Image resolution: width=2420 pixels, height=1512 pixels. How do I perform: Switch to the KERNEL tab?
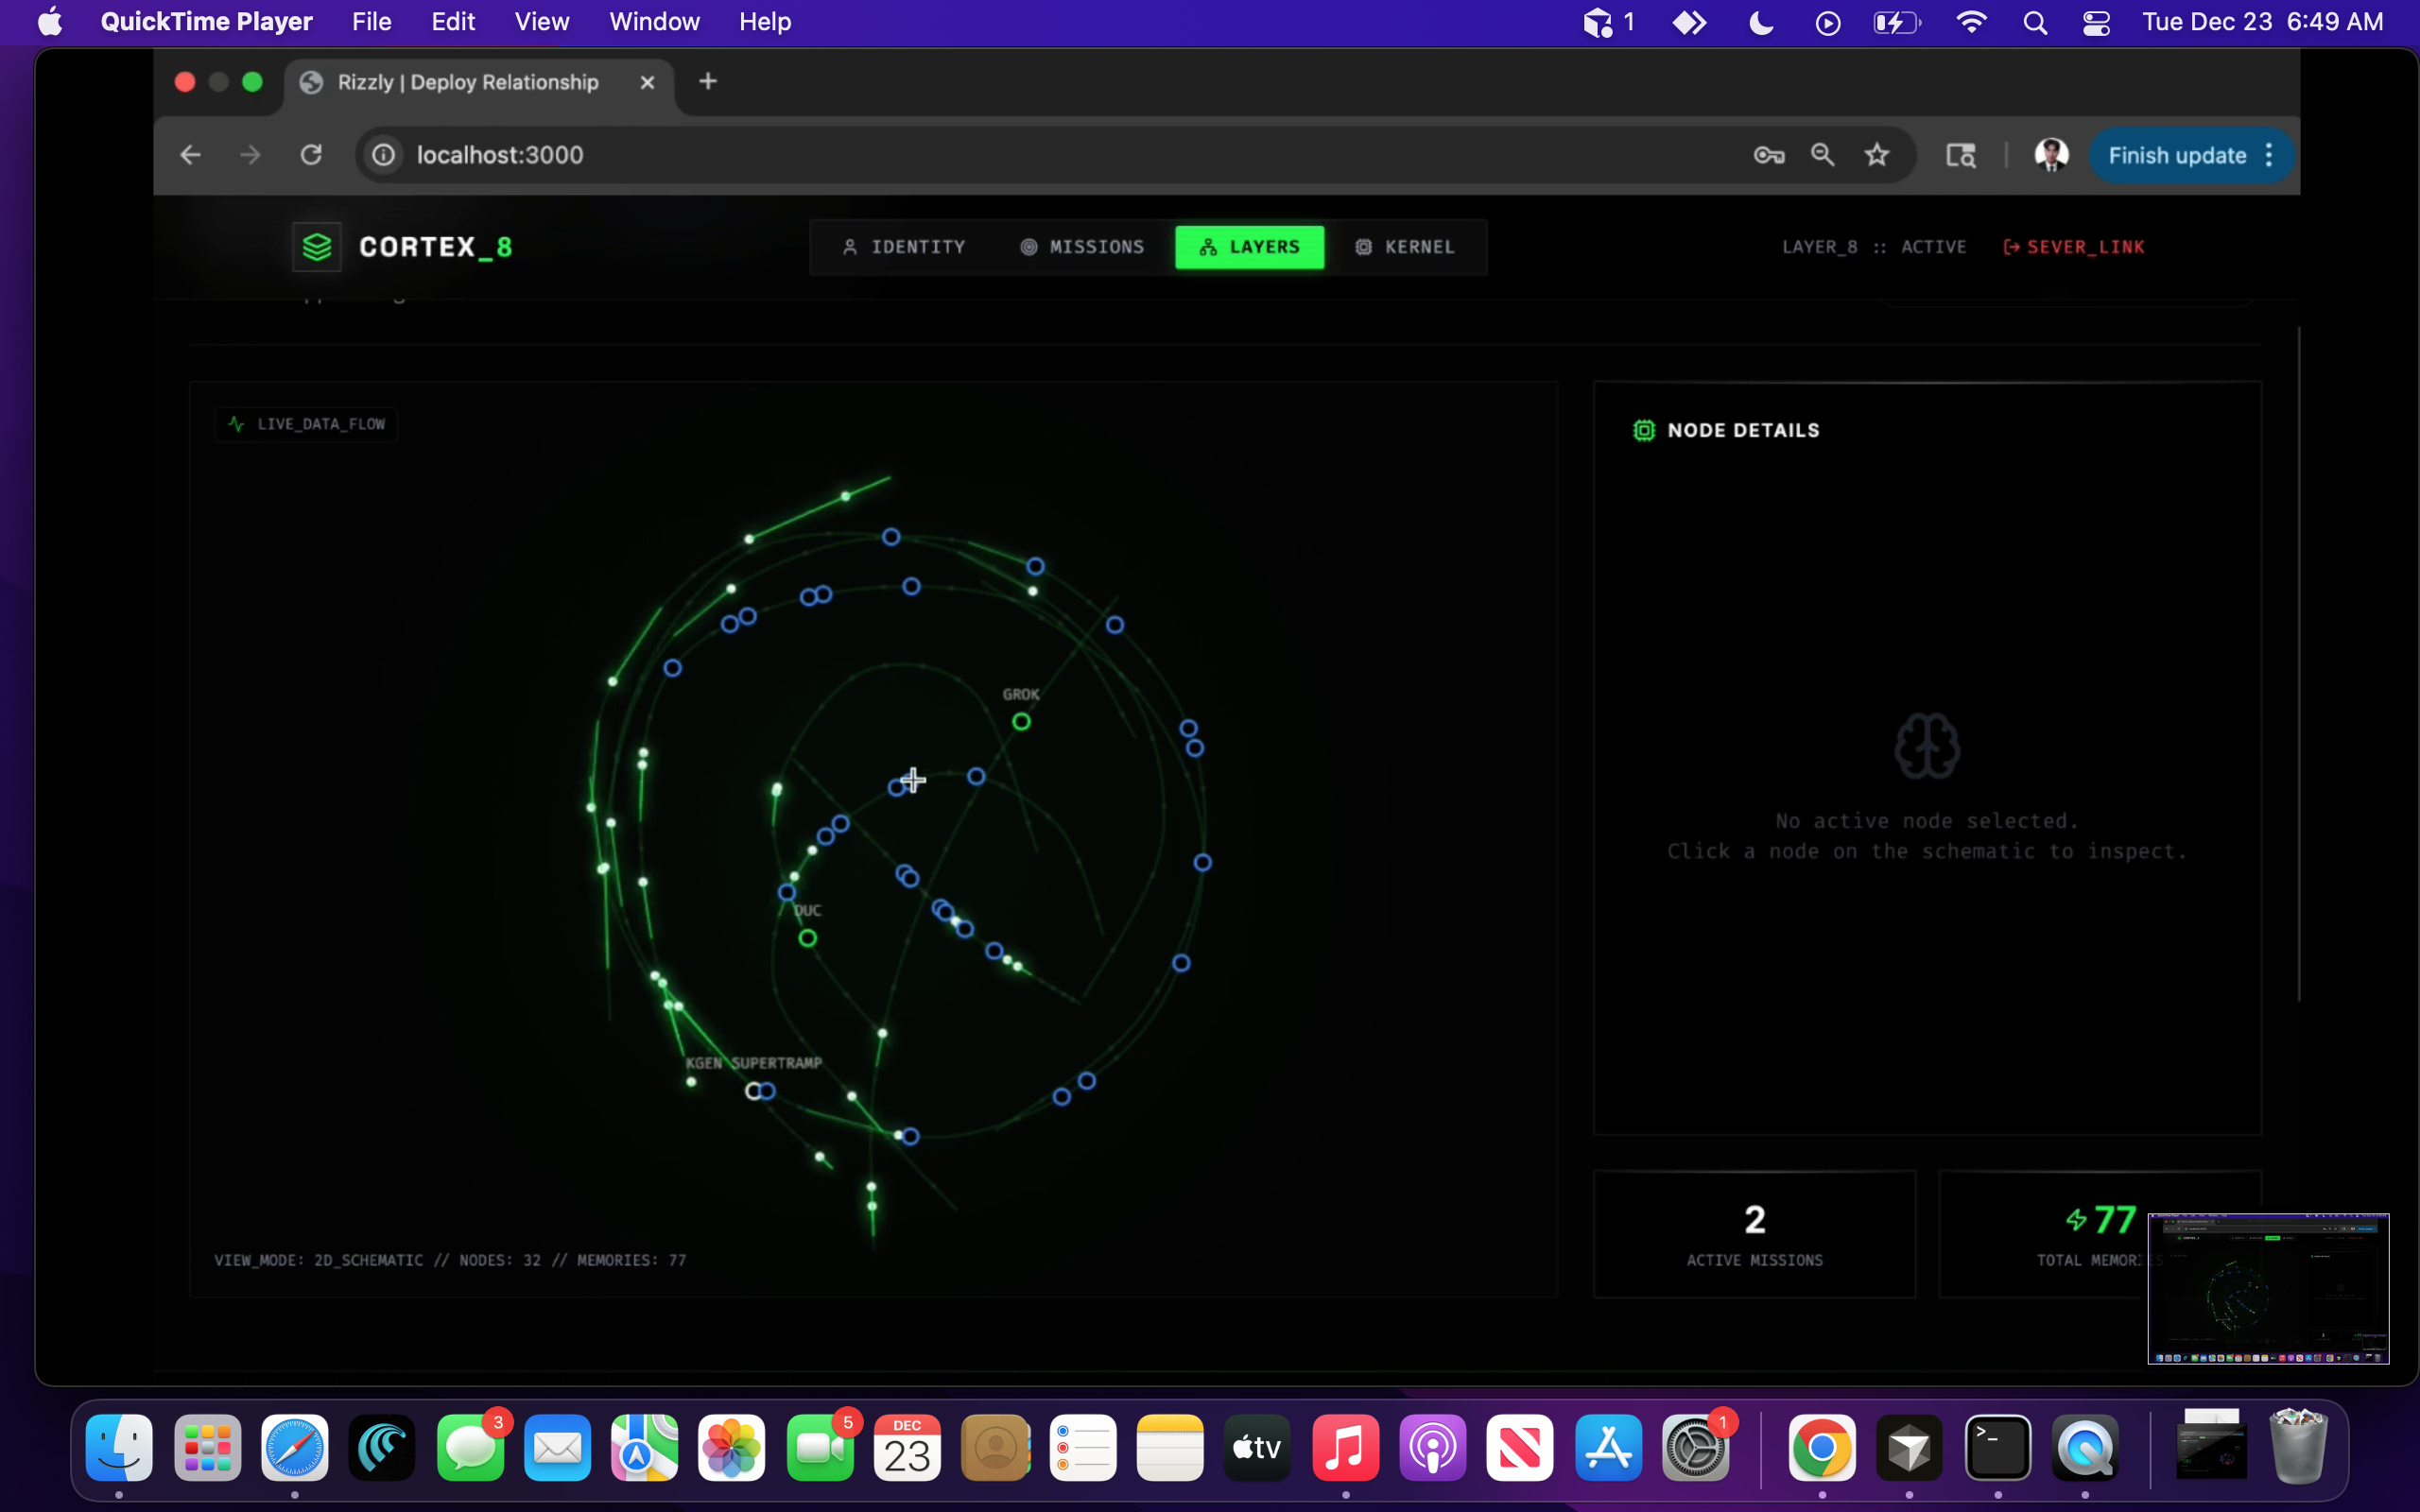(1405, 247)
